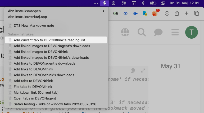Image resolution: width=204 pixels, height=113 pixels.
Task: Run Add tabs to DEVONthink
Action: pos(56,81)
